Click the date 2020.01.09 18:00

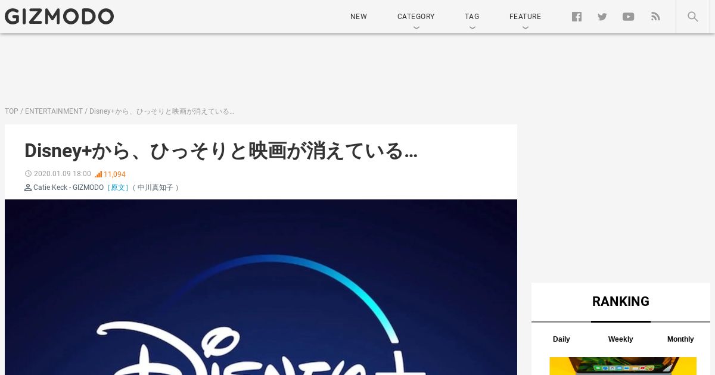pos(63,174)
